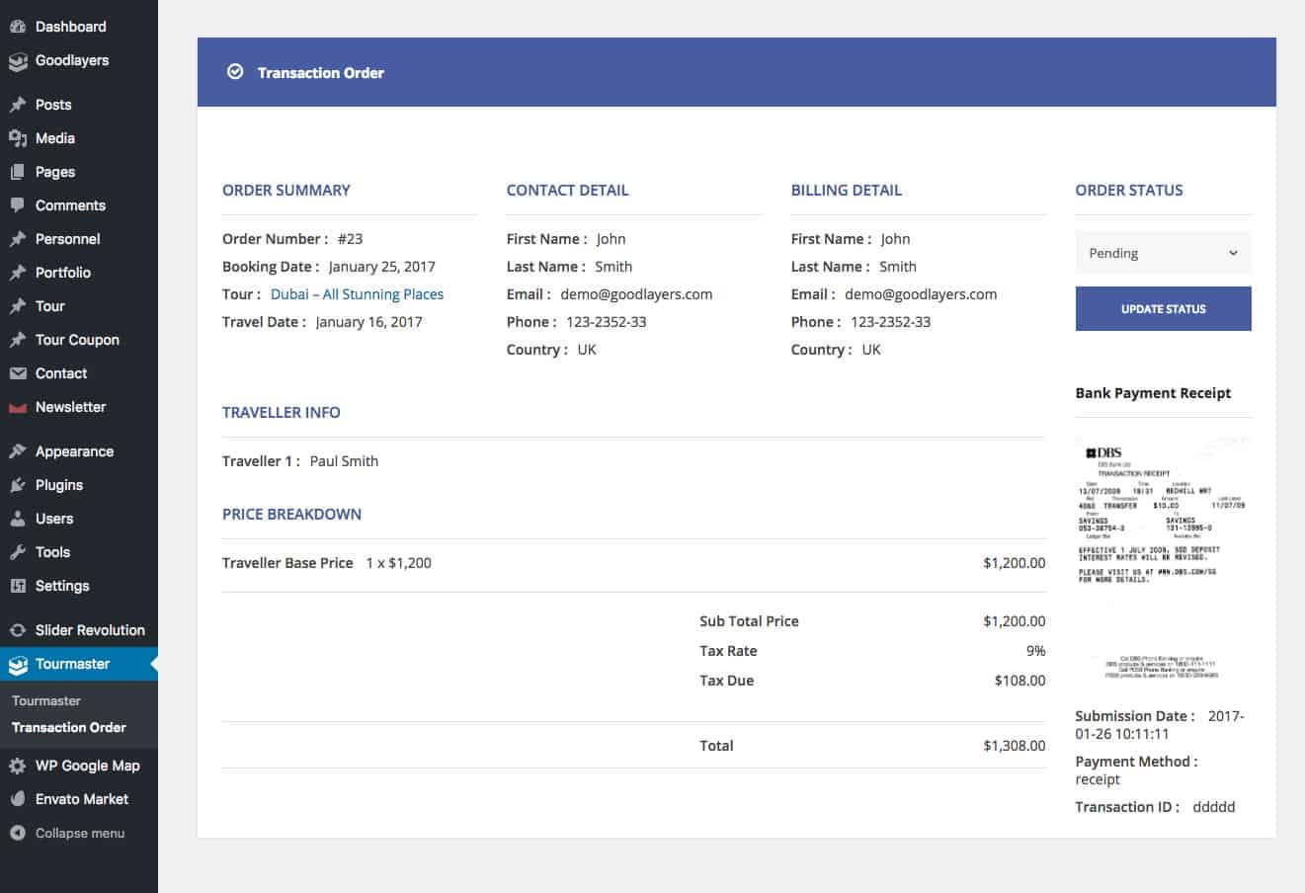
Task: Click the Plugins plug icon
Action: point(17,485)
